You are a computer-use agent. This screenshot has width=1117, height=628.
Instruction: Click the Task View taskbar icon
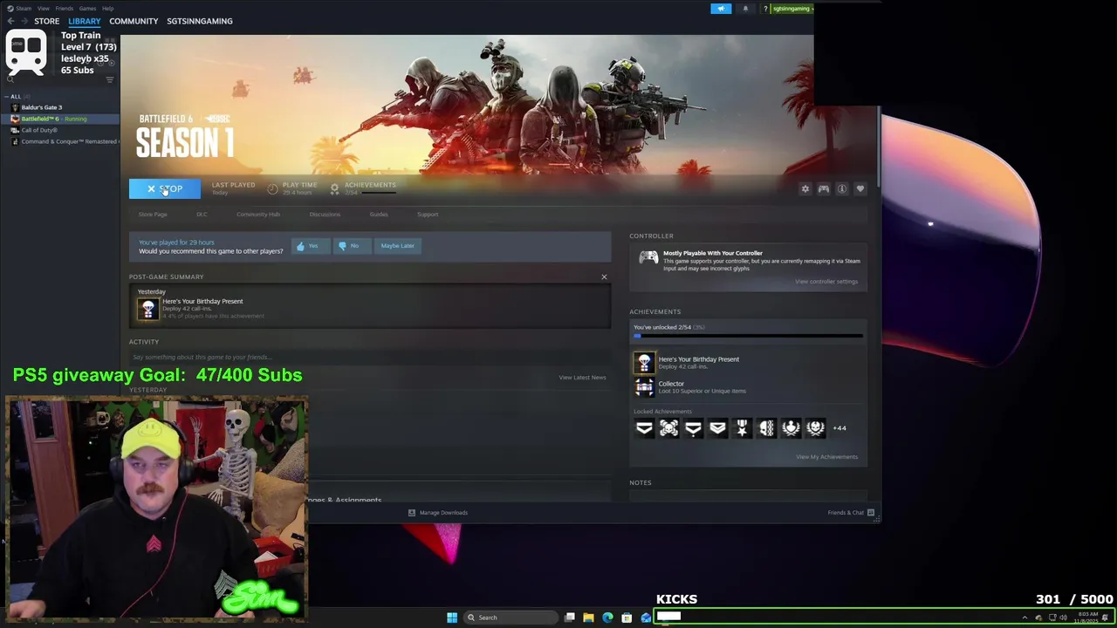click(569, 618)
